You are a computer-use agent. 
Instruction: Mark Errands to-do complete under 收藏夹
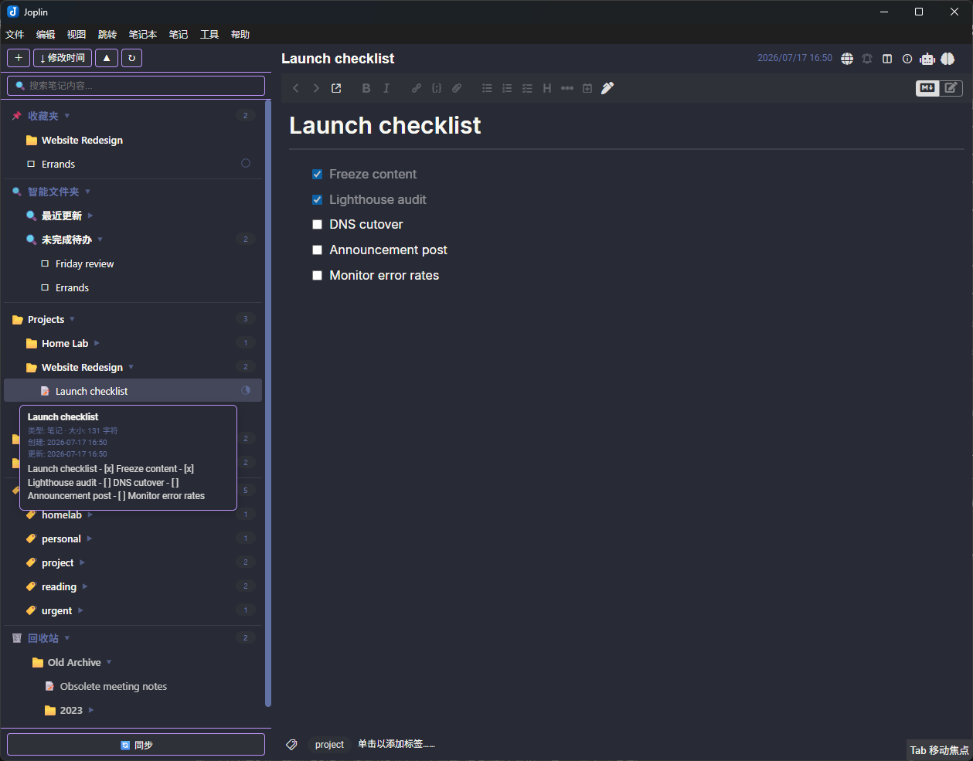tap(31, 164)
